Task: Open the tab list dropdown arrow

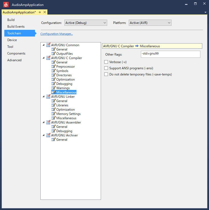Action: coord(205,12)
